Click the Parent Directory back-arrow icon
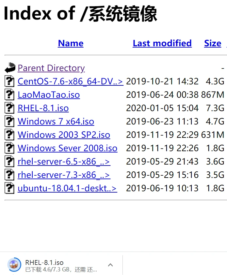Viewport: 227px width, 275px height. (x=9, y=67)
